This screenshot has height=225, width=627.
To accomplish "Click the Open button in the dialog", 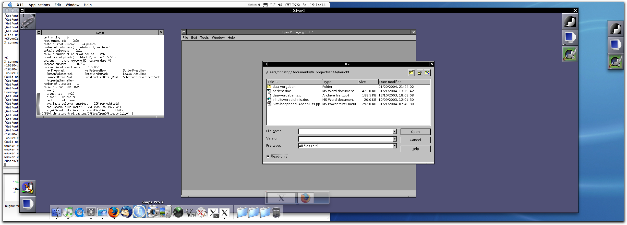I will (x=415, y=132).
